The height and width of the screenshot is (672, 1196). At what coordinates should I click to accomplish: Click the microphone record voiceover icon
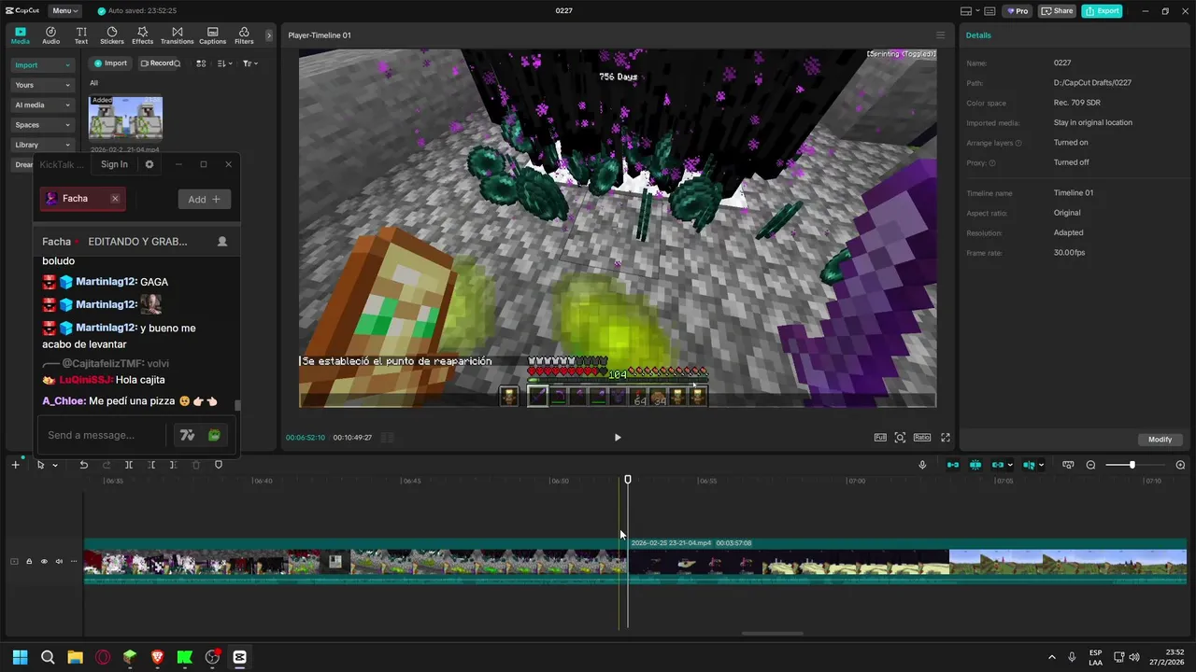coord(922,465)
